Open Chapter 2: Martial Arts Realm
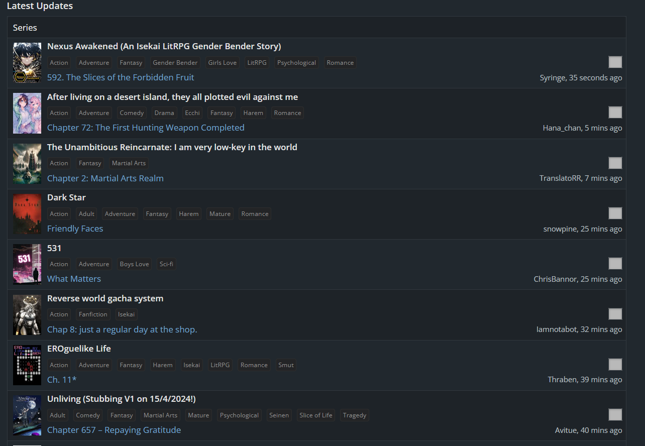The height and width of the screenshot is (446, 645). 105,178
